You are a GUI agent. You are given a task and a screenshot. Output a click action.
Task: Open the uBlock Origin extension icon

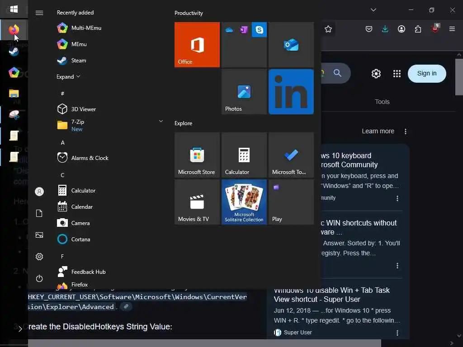click(x=435, y=28)
